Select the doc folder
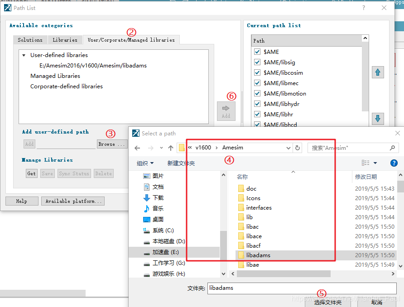The height and width of the screenshot is (307, 404). tap(247, 189)
